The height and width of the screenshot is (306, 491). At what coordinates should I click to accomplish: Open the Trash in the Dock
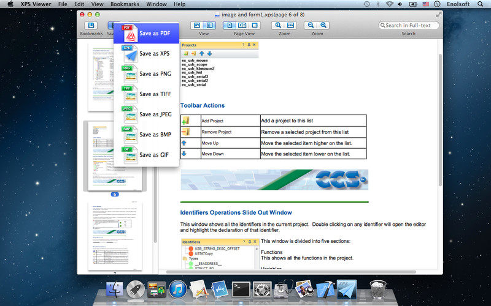pos(378,289)
